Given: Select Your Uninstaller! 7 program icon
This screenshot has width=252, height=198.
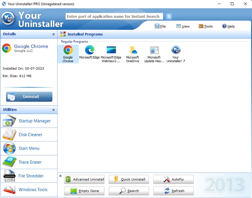Looking at the screenshot, I should click(176, 50).
